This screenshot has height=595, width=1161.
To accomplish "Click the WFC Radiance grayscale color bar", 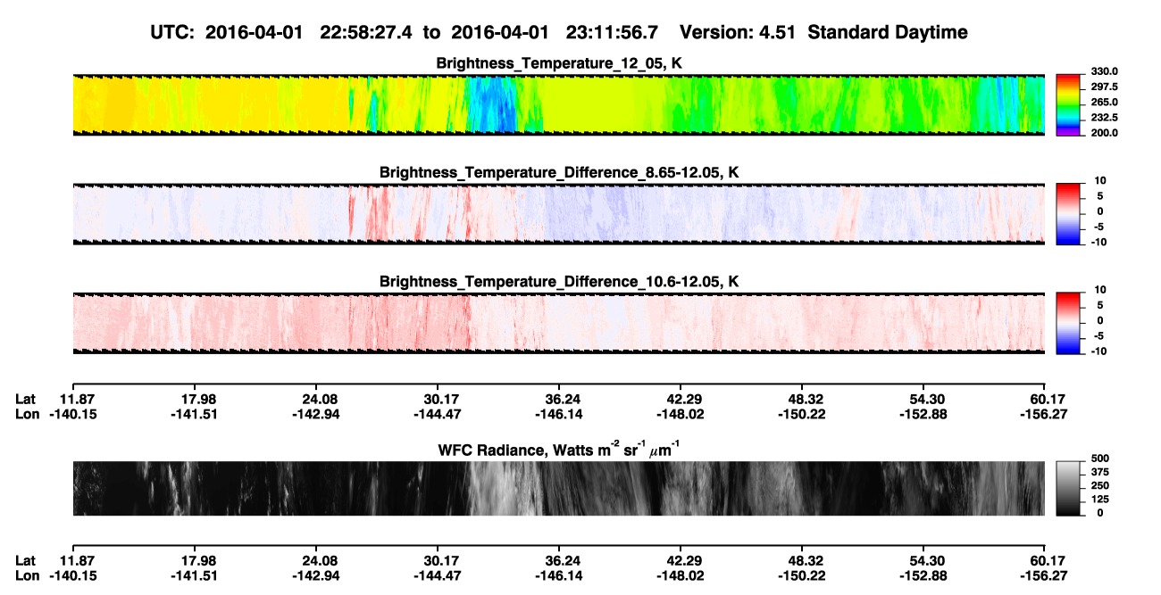I will (1068, 489).
